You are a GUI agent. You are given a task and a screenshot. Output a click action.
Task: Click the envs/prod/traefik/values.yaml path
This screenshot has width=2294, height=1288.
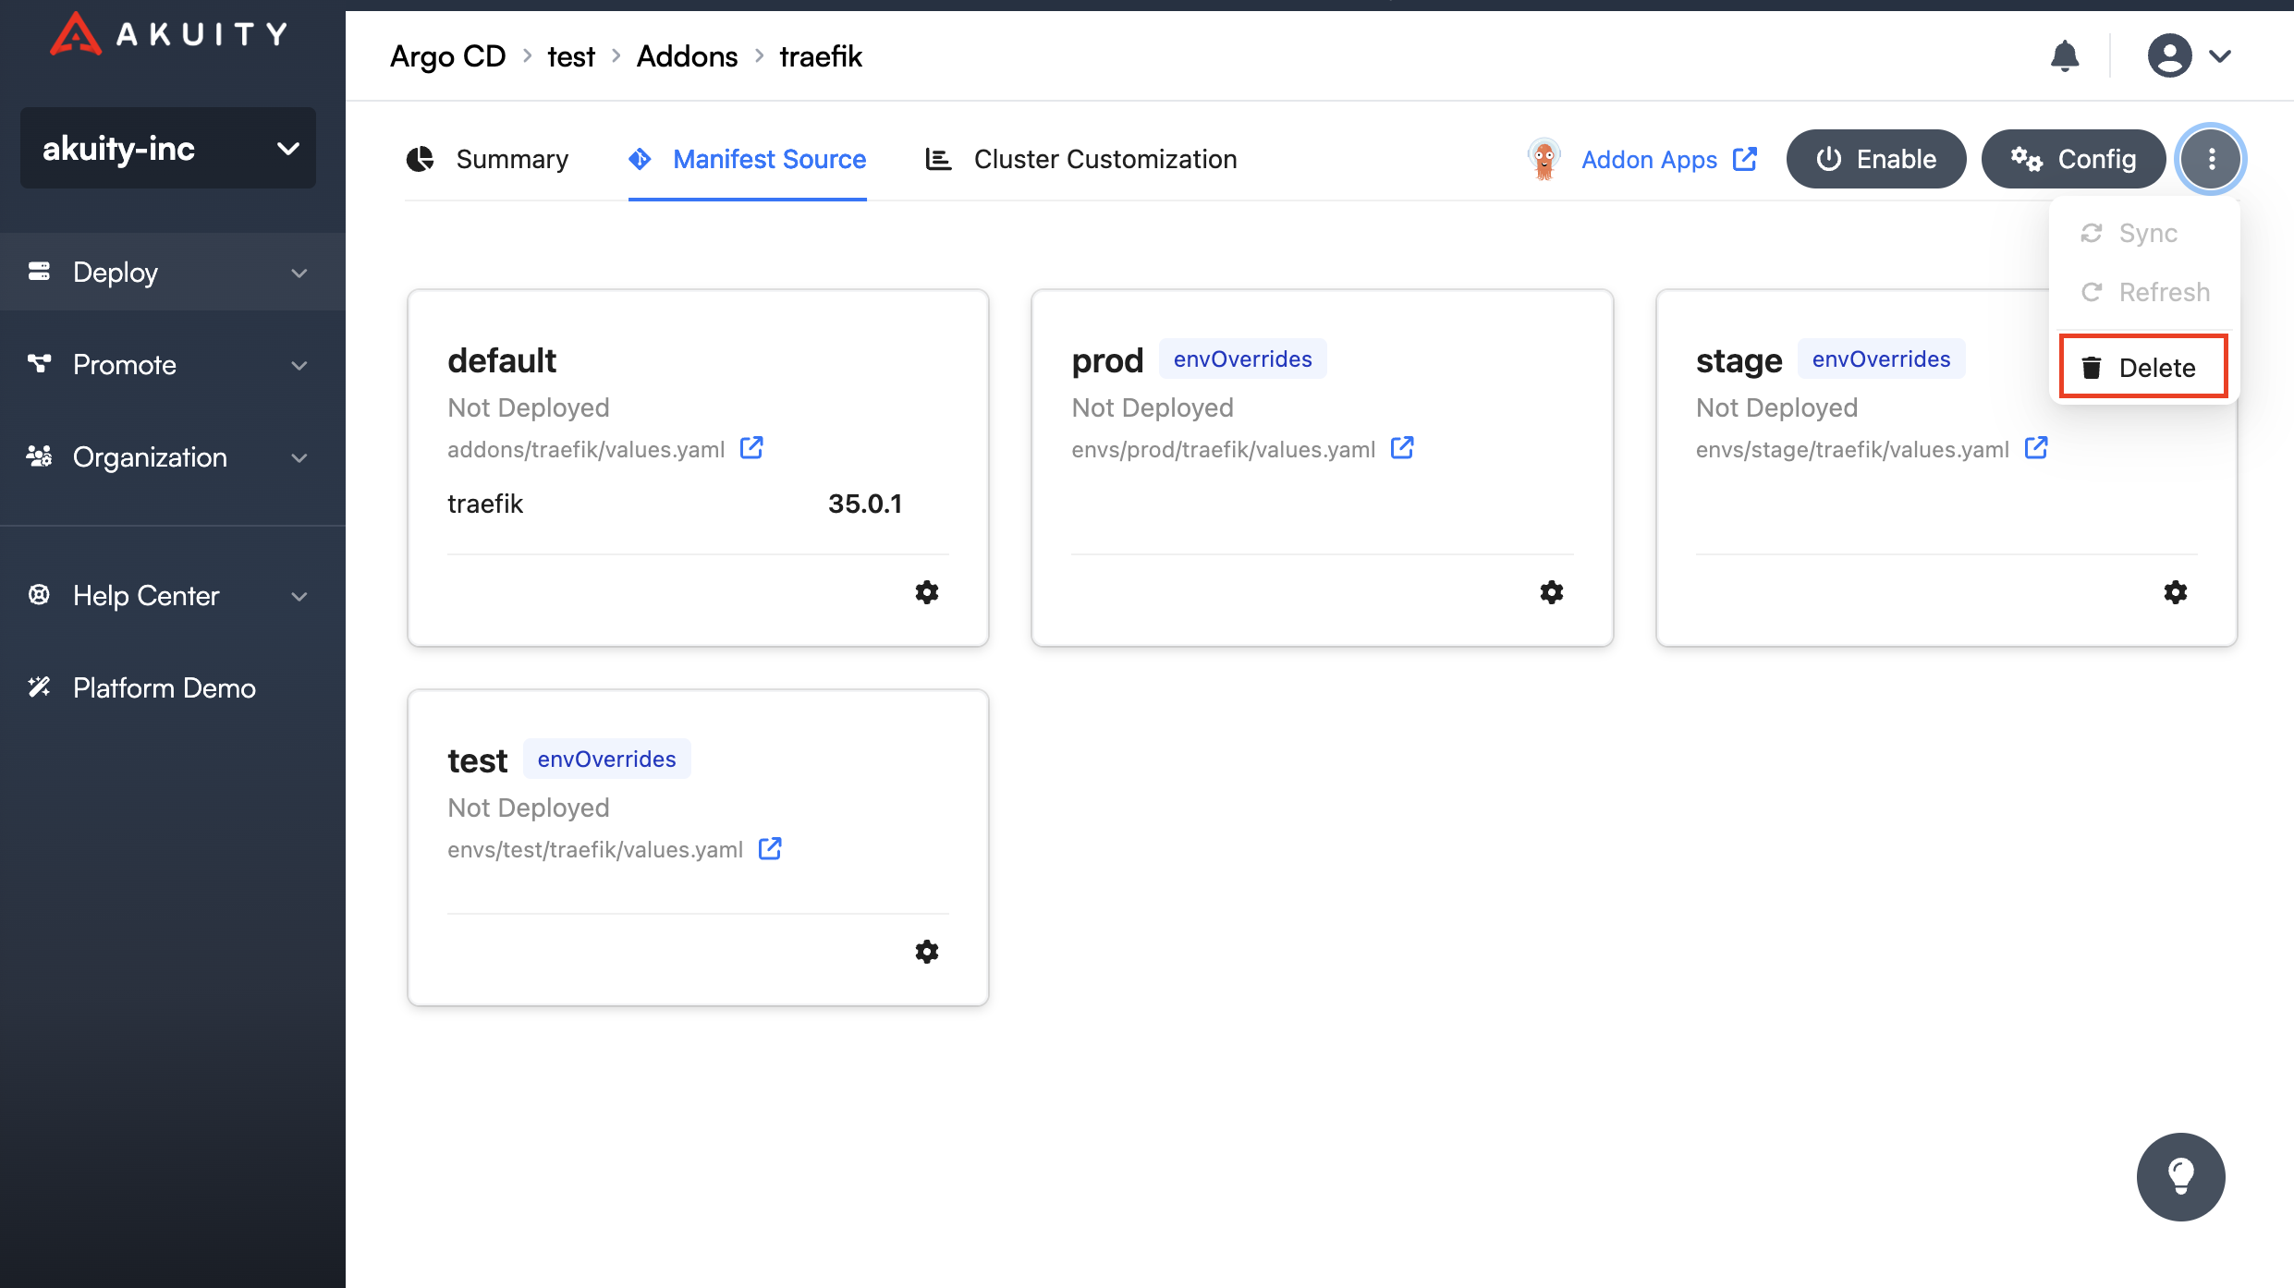click(x=1224, y=450)
